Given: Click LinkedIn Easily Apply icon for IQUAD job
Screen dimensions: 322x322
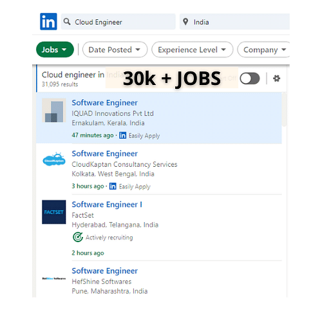Looking at the screenshot, I should point(122,135).
